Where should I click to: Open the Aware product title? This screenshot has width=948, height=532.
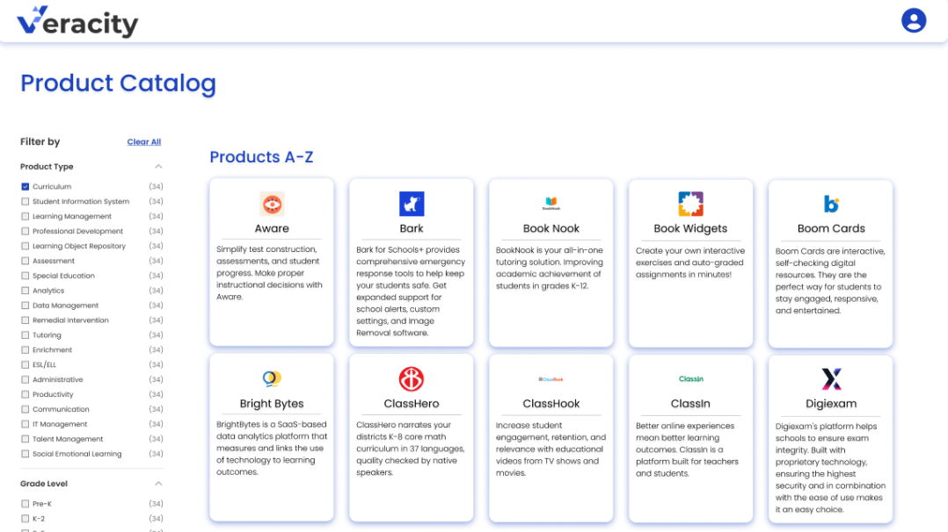pyautogui.click(x=272, y=228)
